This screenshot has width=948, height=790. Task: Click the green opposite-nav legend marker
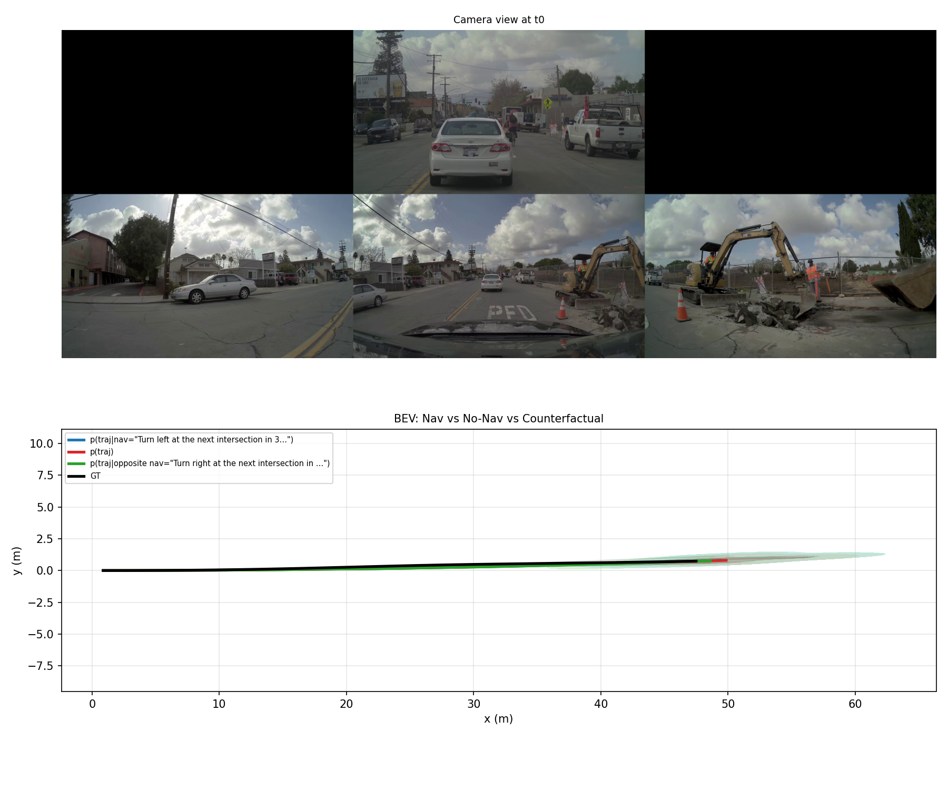[x=75, y=464]
